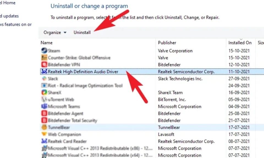Click the uTorrent Web icon
This screenshot has width=264, height=158.
44,99
